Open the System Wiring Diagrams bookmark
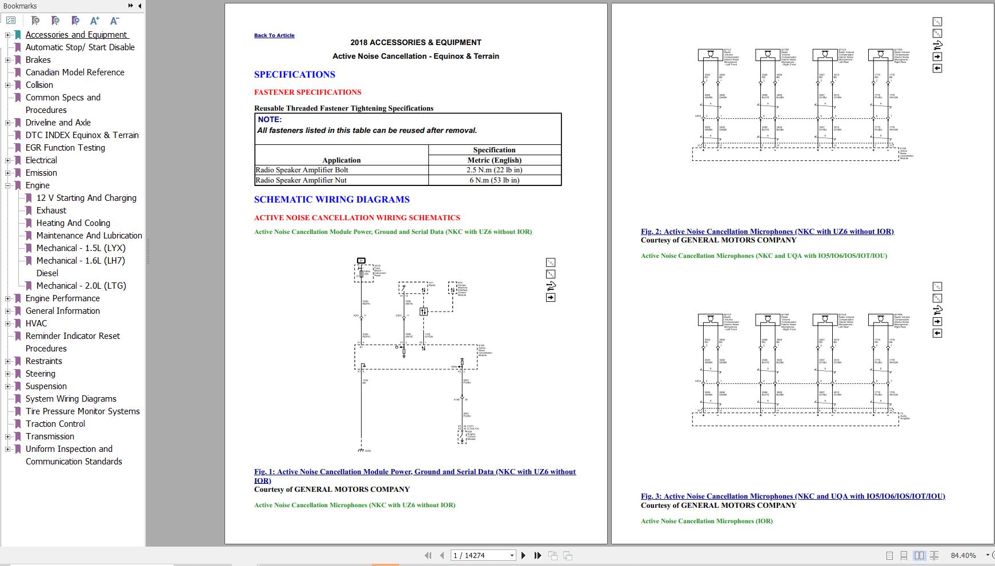 coord(70,399)
